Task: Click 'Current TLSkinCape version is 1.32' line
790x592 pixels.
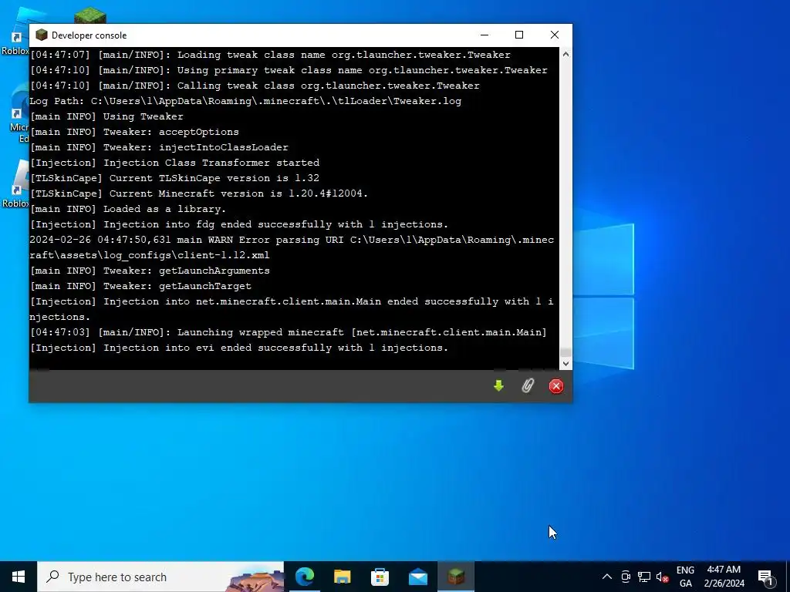Action: [x=174, y=178]
